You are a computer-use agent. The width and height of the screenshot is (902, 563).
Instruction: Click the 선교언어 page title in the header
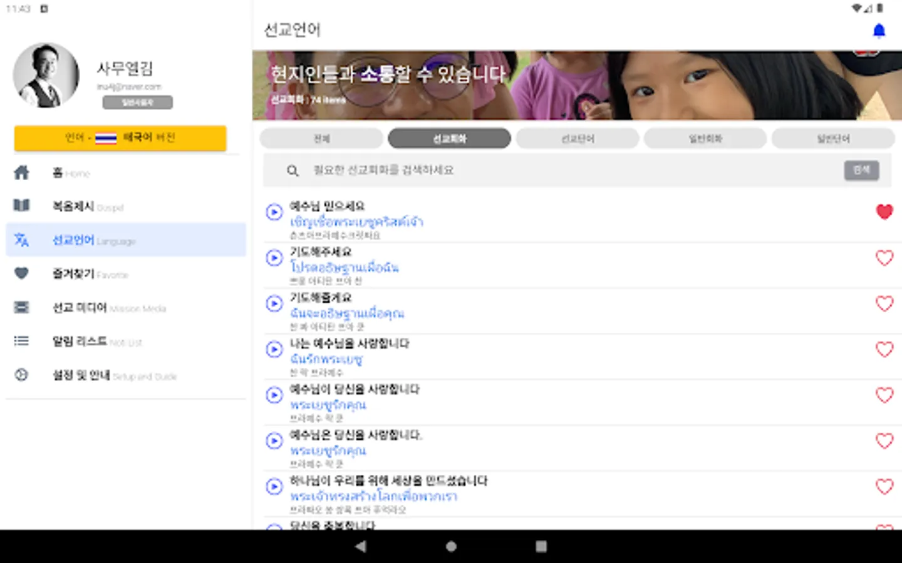pyautogui.click(x=293, y=29)
